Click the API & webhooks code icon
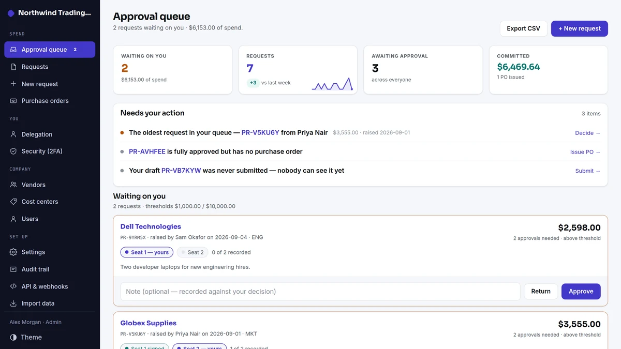 pos(13,286)
